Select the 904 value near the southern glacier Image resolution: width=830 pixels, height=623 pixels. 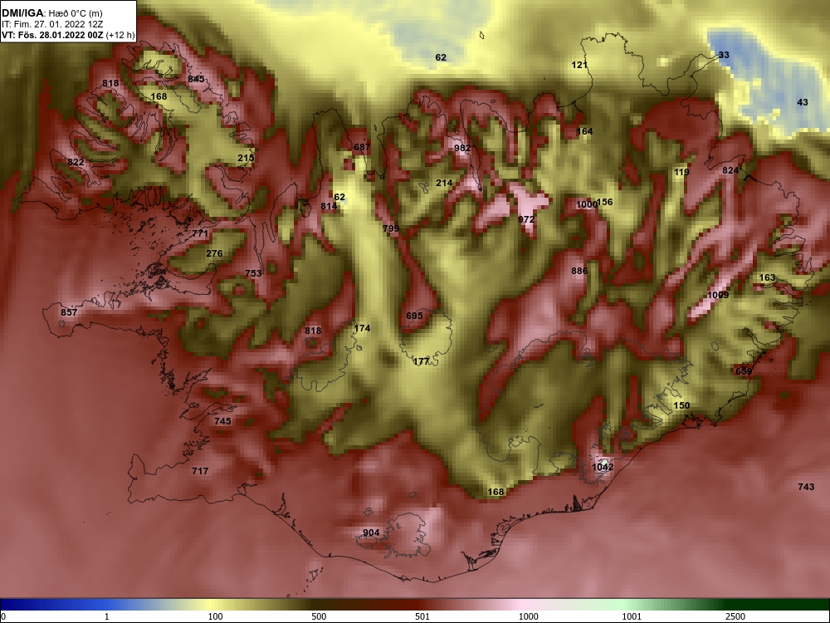tap(371, 533)
